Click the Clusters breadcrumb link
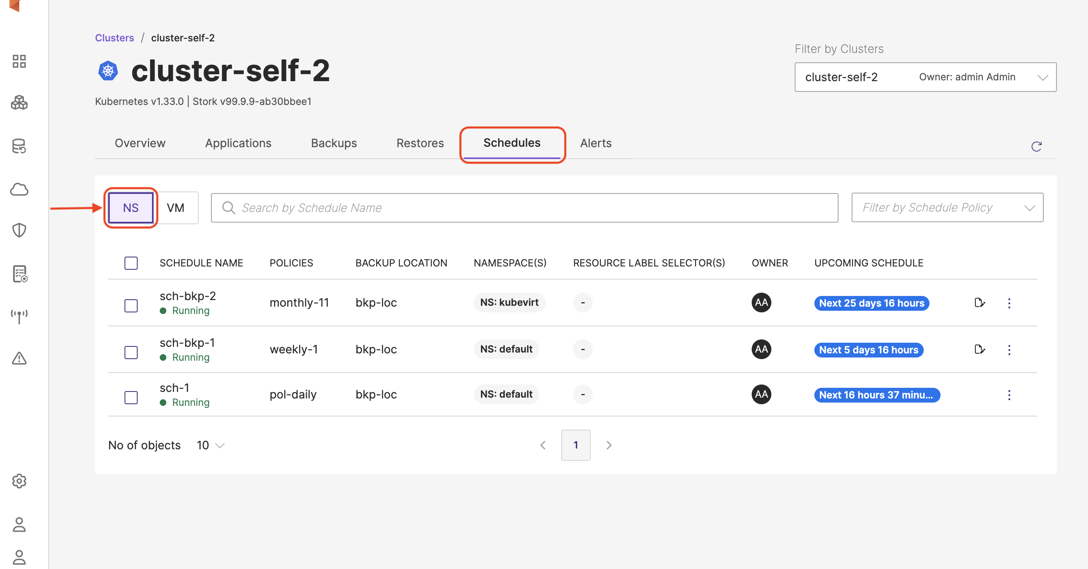1088x569 pixels. pos(114,38)
